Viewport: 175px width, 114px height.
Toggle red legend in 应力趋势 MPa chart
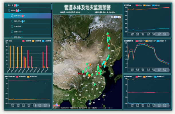pyautogui.click(x=139, y=77)
